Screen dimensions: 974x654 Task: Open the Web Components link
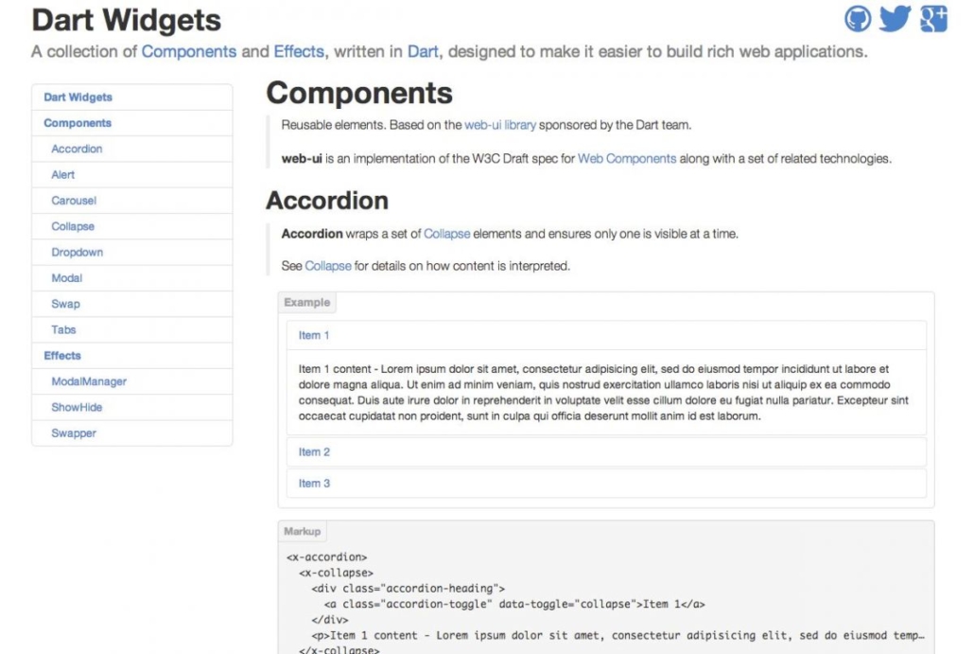click(x=627, y=159)
